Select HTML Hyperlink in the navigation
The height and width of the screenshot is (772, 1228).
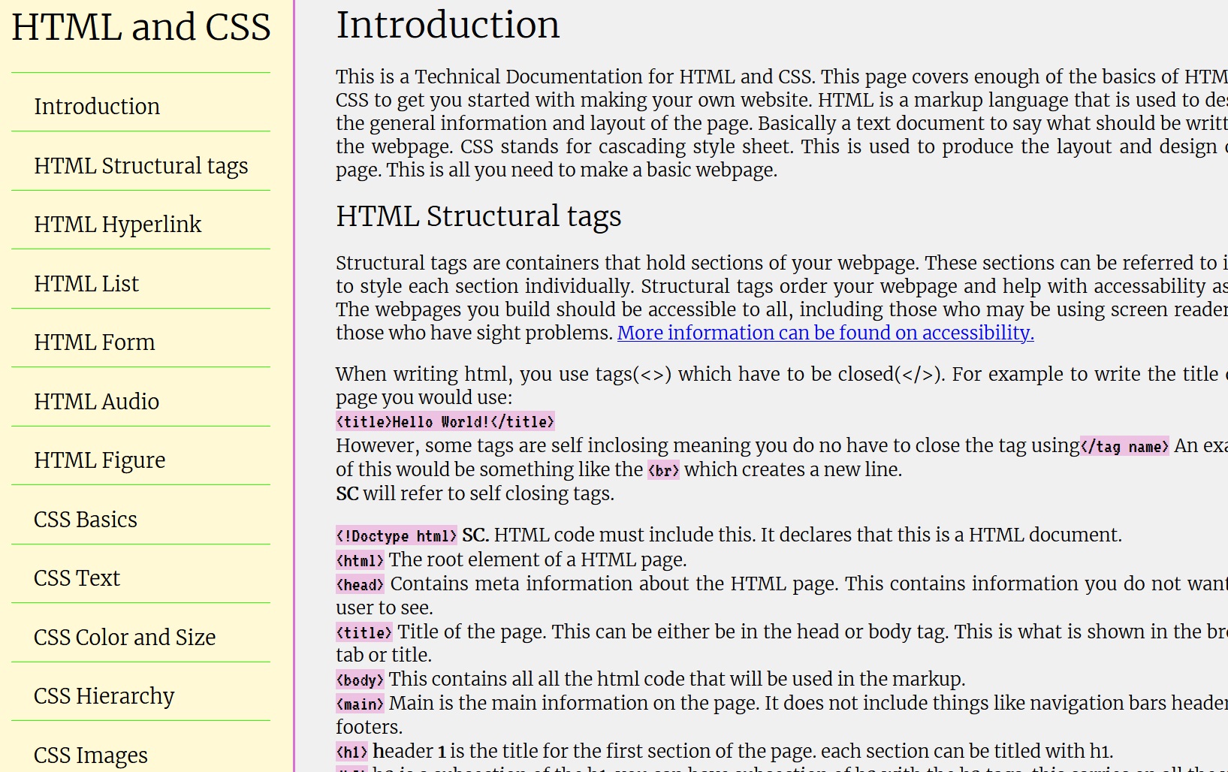117,225
